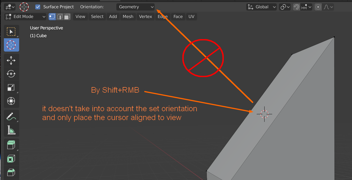Toggle snapping magnet button
The image size is (352, 180).
click(296, 7)
